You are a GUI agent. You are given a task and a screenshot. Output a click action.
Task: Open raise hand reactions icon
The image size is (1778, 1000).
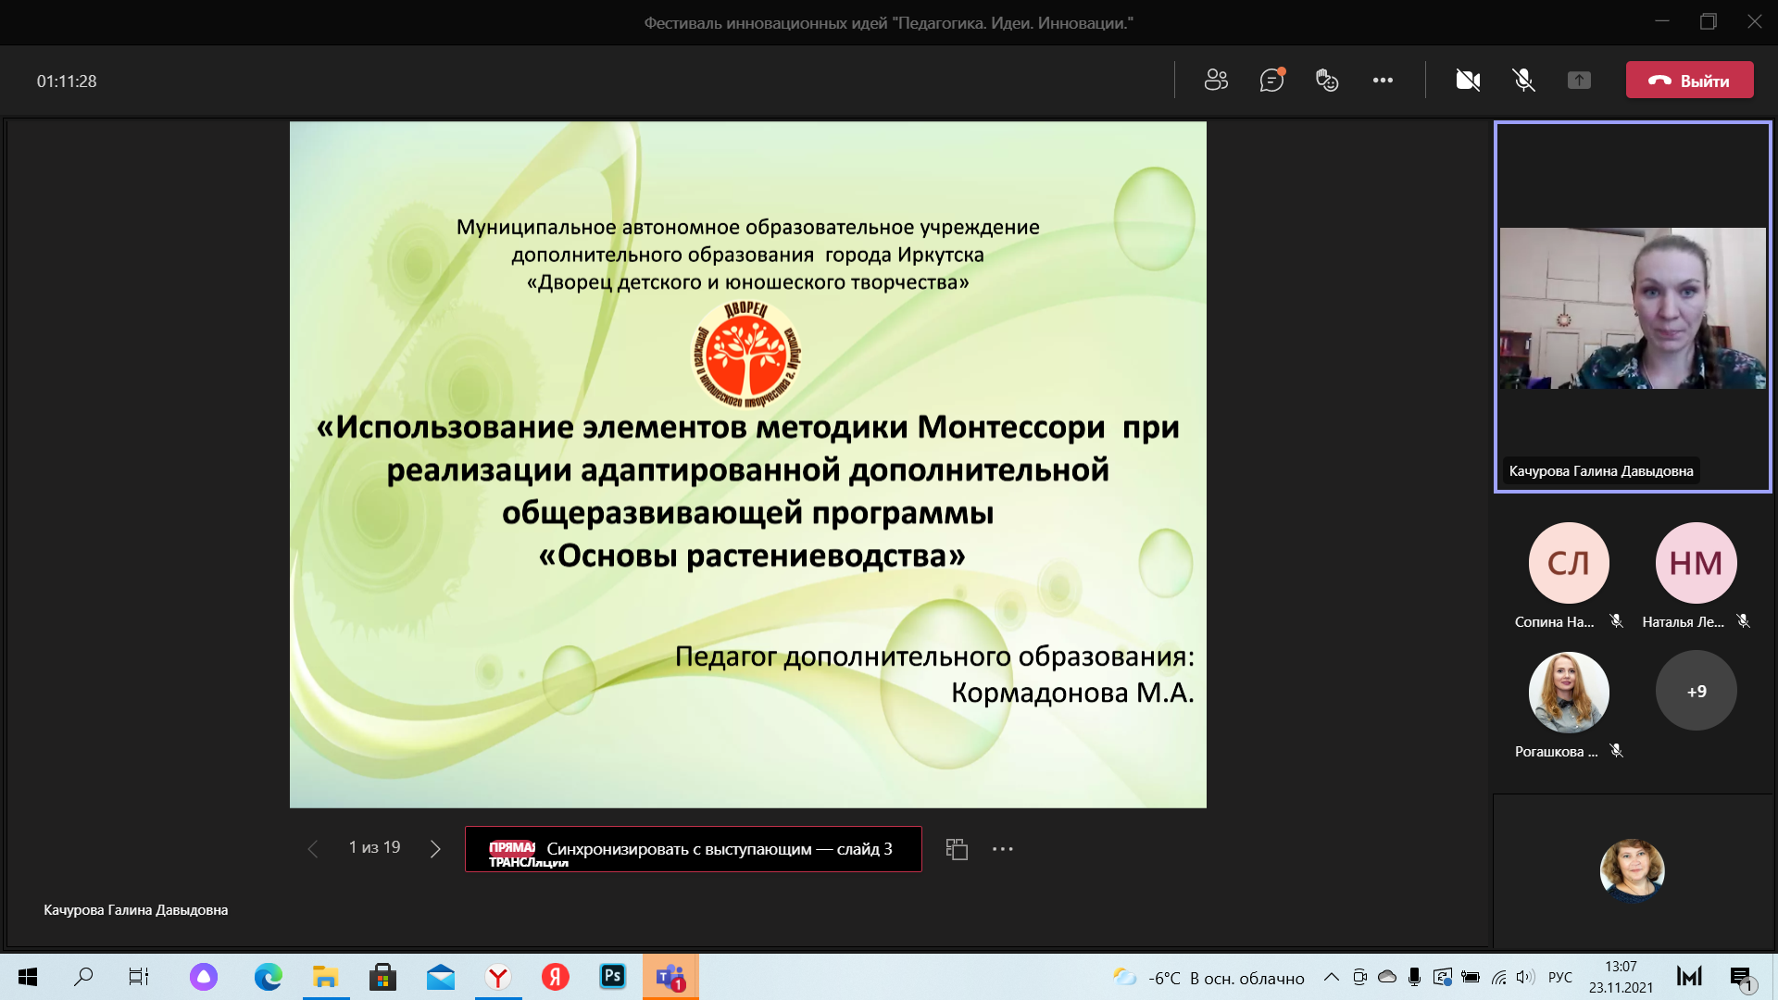[1327, 81]
